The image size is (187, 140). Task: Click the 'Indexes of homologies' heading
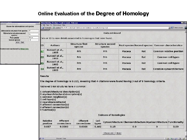pyautogui.click(x=112, y=115)
